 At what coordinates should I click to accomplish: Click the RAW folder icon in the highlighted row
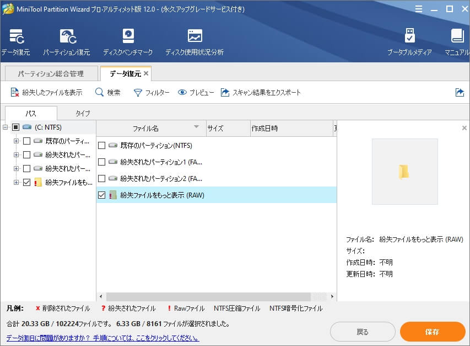click(113, 195)
